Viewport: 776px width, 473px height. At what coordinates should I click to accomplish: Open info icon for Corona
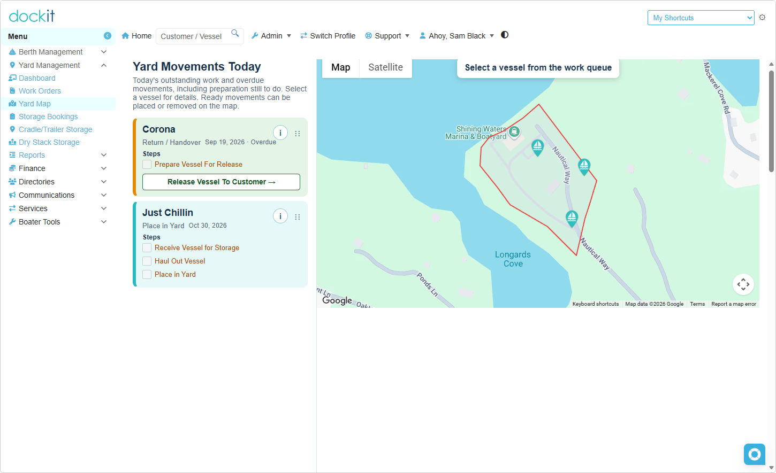[x=280, y=133]
